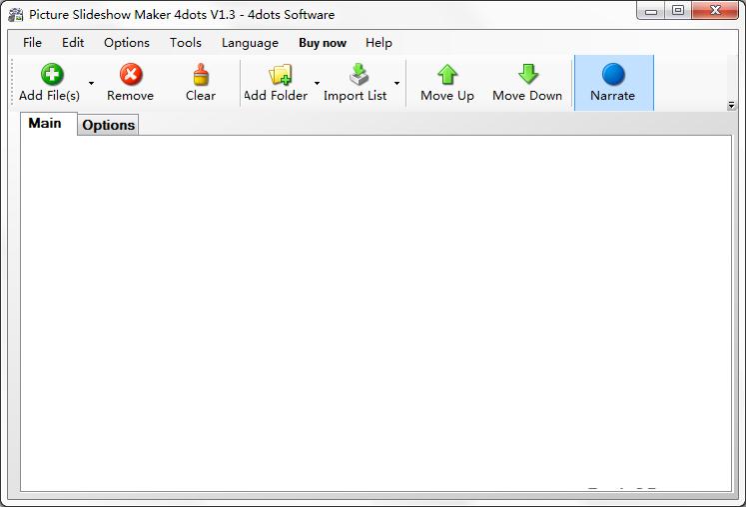Click the Add Folder icon
This screenshot has height=507, width=746.
pos(281,74)
